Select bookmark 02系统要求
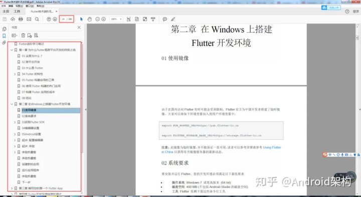 pos(29,116)
